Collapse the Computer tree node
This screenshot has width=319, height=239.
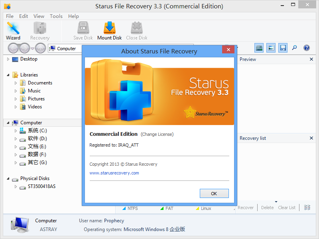coord(8,123)
